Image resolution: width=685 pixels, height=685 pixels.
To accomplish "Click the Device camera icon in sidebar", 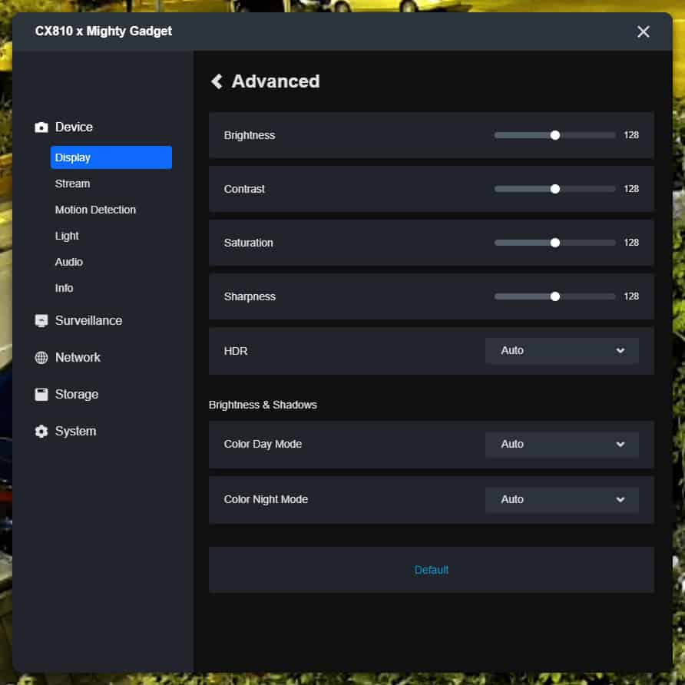I will pyautogui.click(x=41, y=127).
